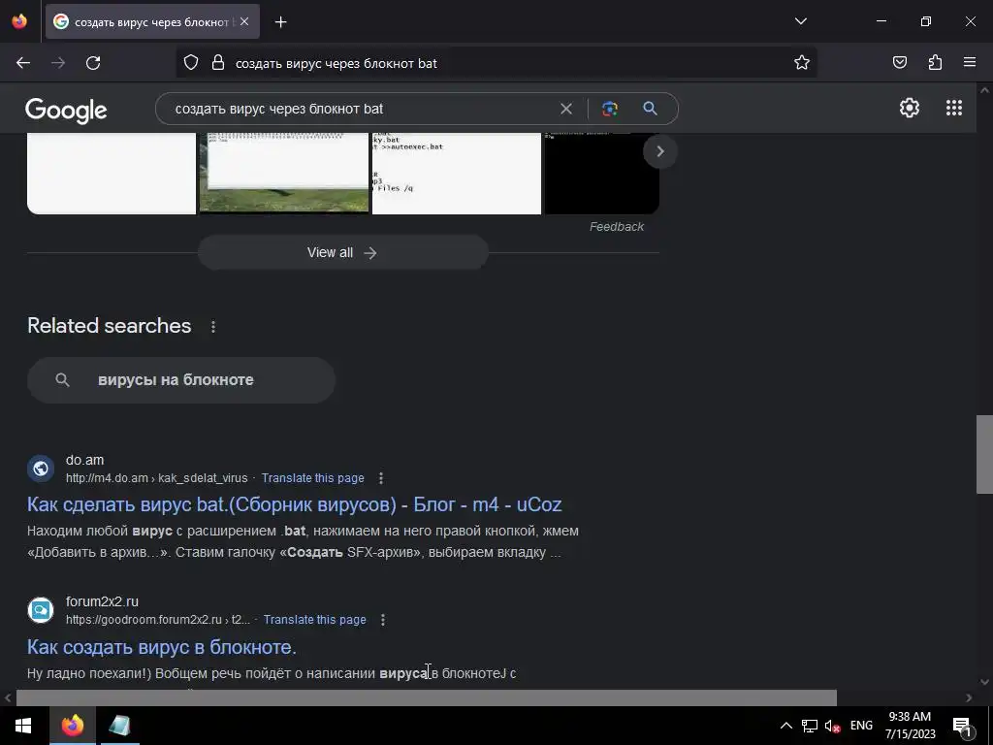Screen dimensions: 993x745
Task: Click the m4.do.am URL breadcrumb
Action: pyautogui.click(x=156, y=478)
